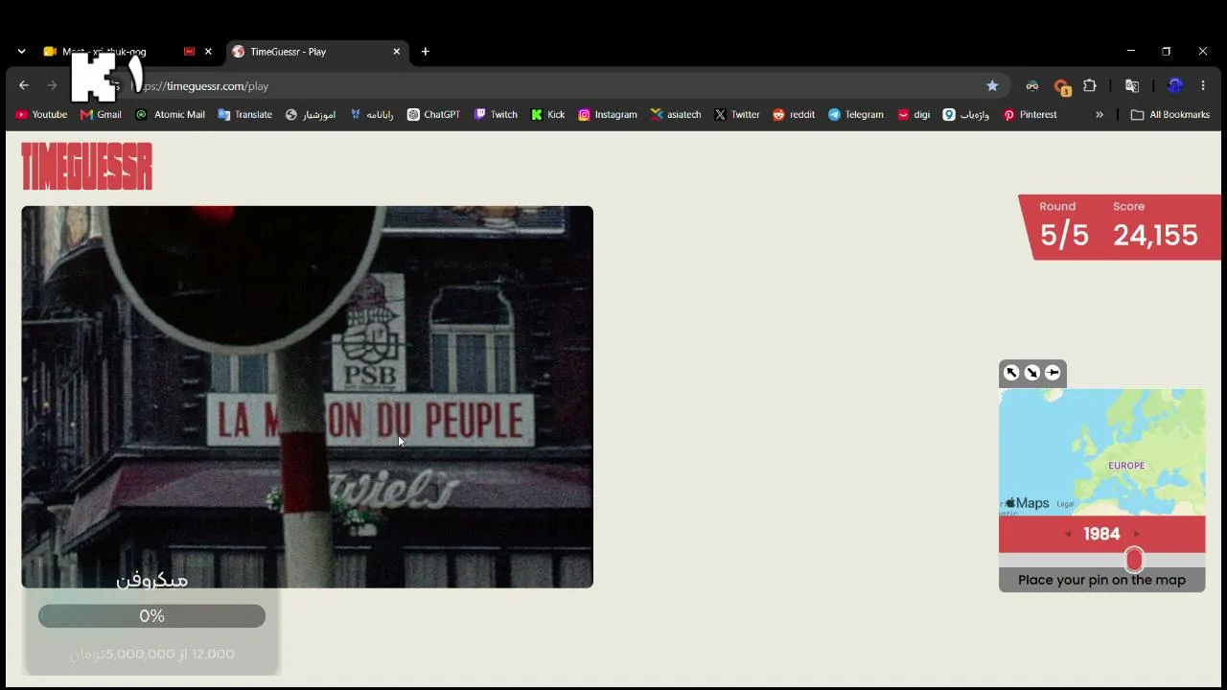Open the Pinterest bookmark
The height and width of the screenshot is (690, 1227).
(1030, 115)
